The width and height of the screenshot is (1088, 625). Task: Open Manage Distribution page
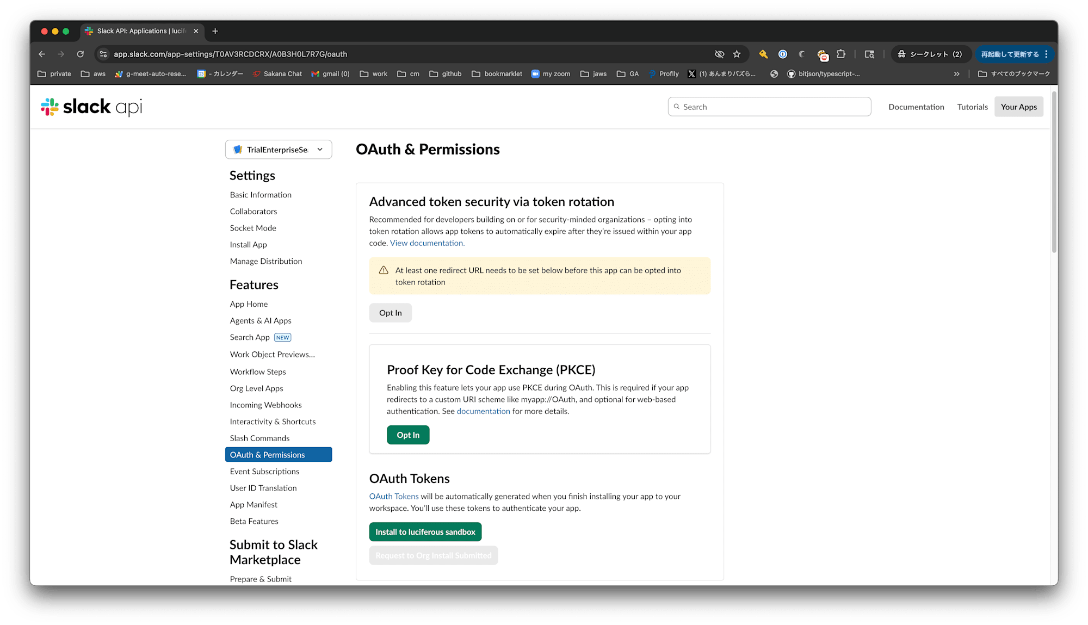(266, 261)
